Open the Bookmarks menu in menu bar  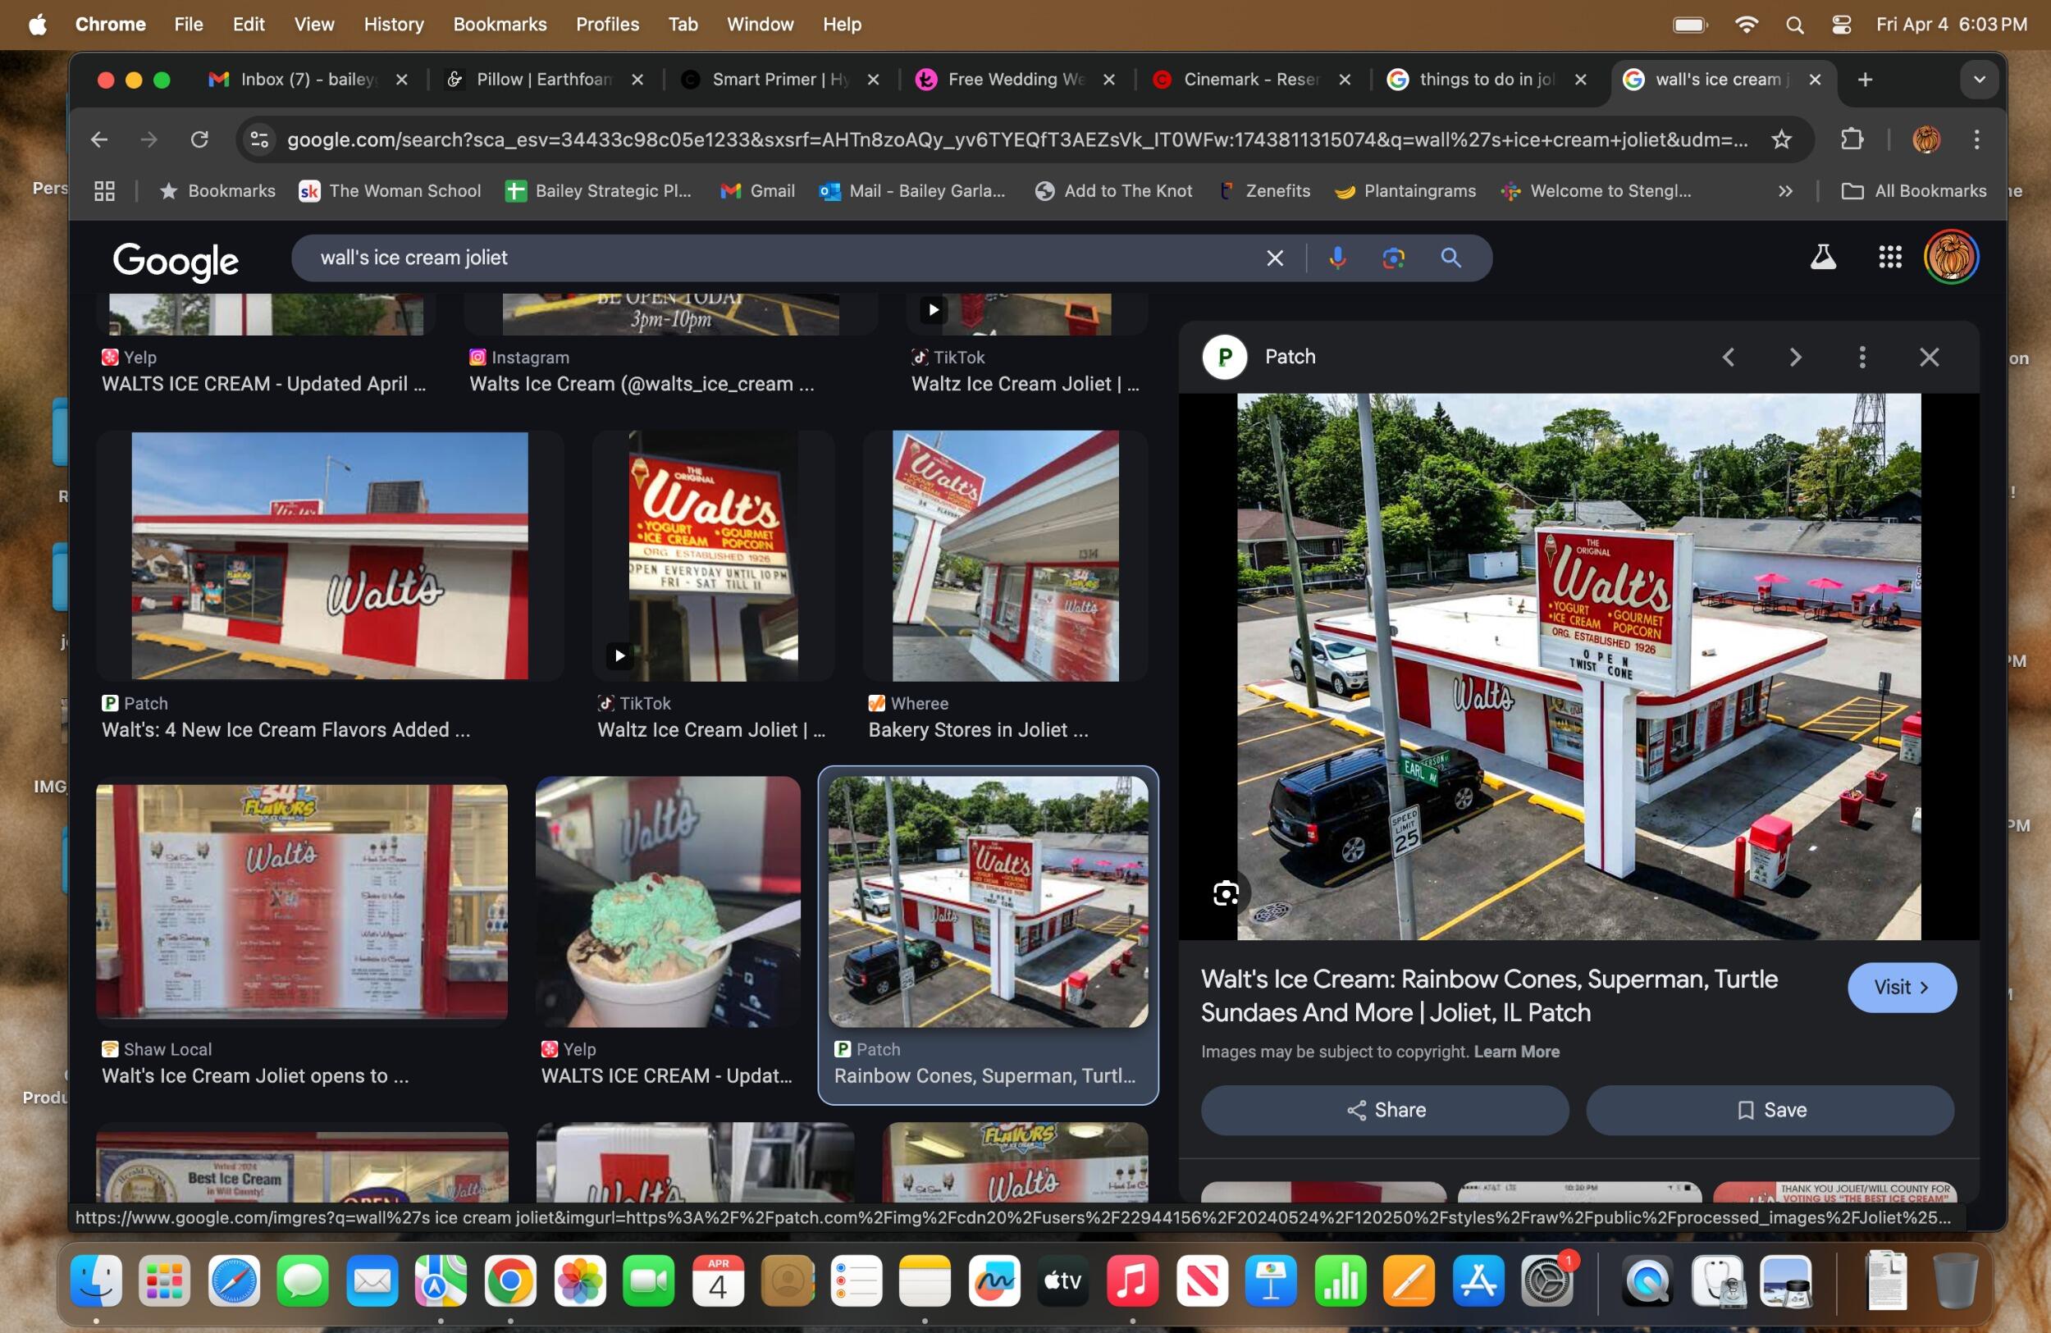pyautogui.click(x=500, y=24)
